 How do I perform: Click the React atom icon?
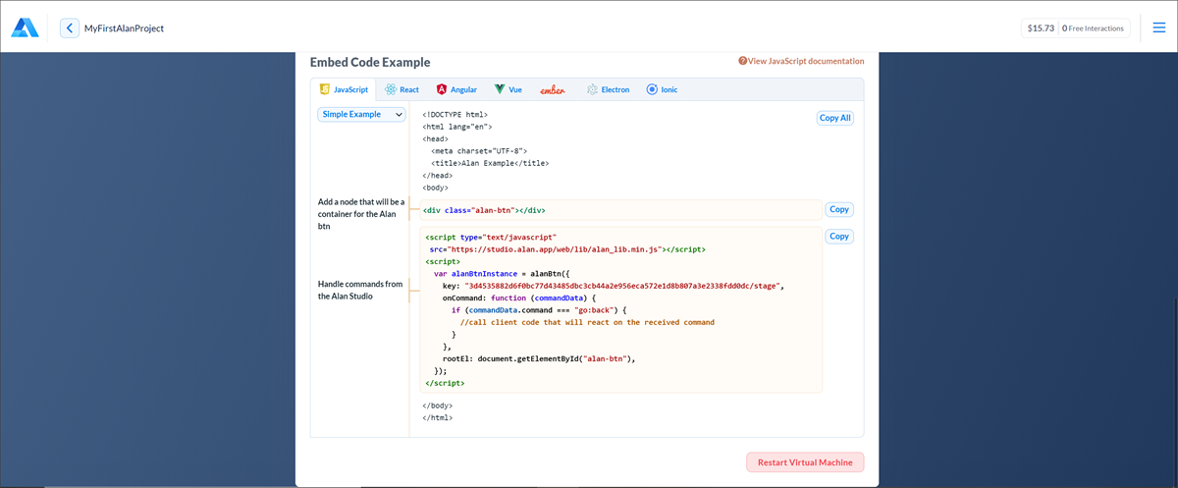(391, 89)
